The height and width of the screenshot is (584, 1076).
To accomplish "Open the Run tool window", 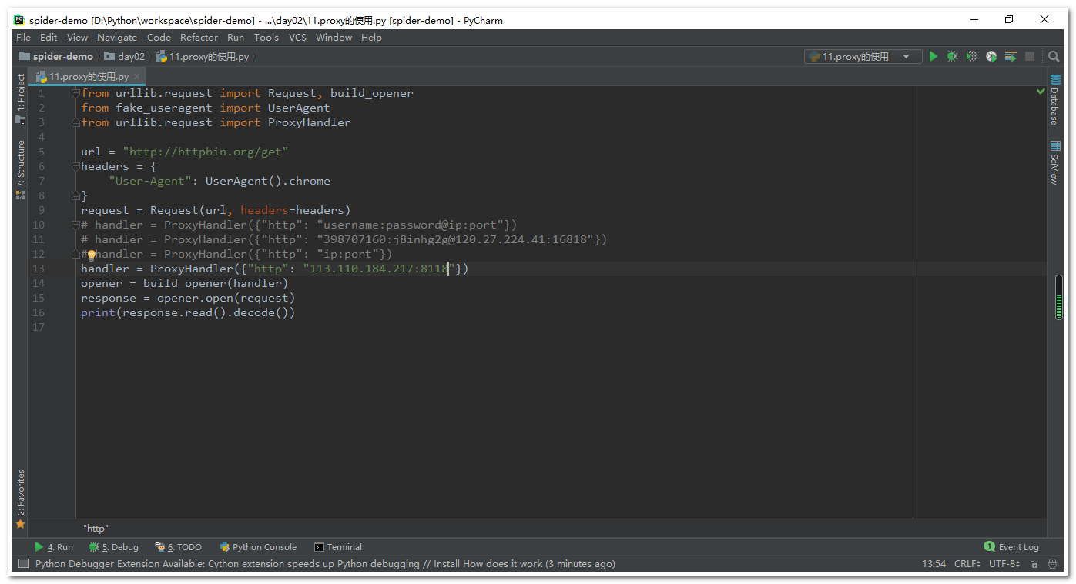I will click(54, 547).
